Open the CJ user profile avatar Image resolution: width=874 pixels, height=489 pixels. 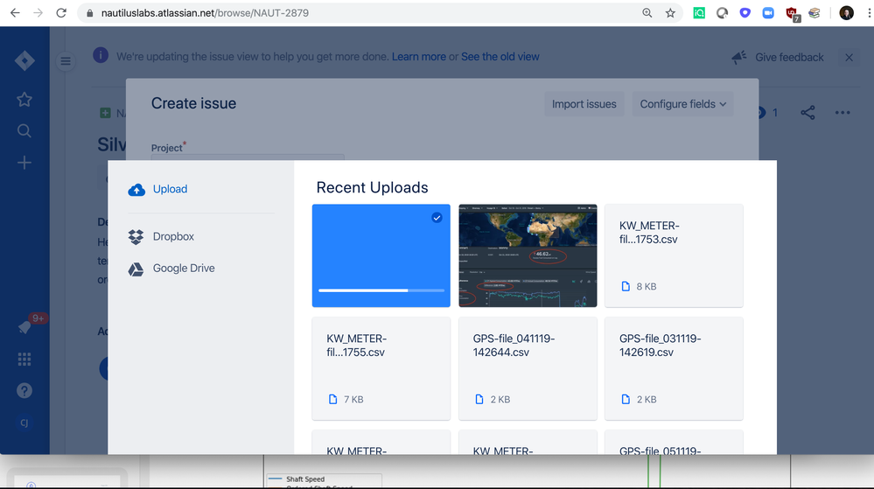pos(24,423)
